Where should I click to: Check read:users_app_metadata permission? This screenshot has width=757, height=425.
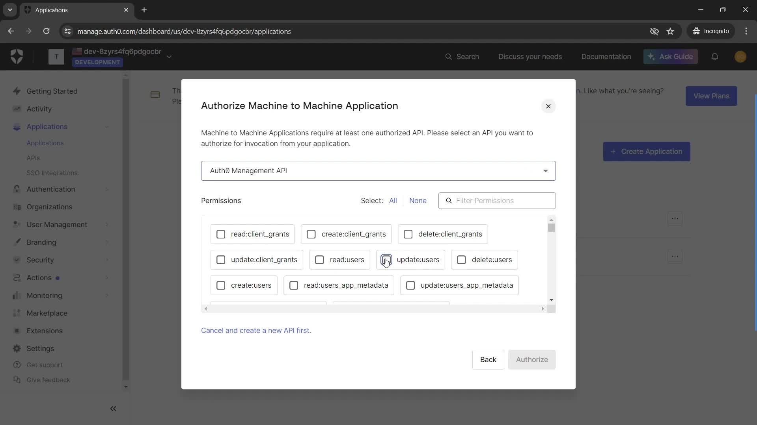(294, 286)
